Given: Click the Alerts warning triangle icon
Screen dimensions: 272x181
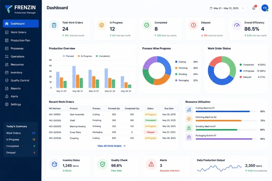Looking at the screenshot, I should click(x=151, y=164).
